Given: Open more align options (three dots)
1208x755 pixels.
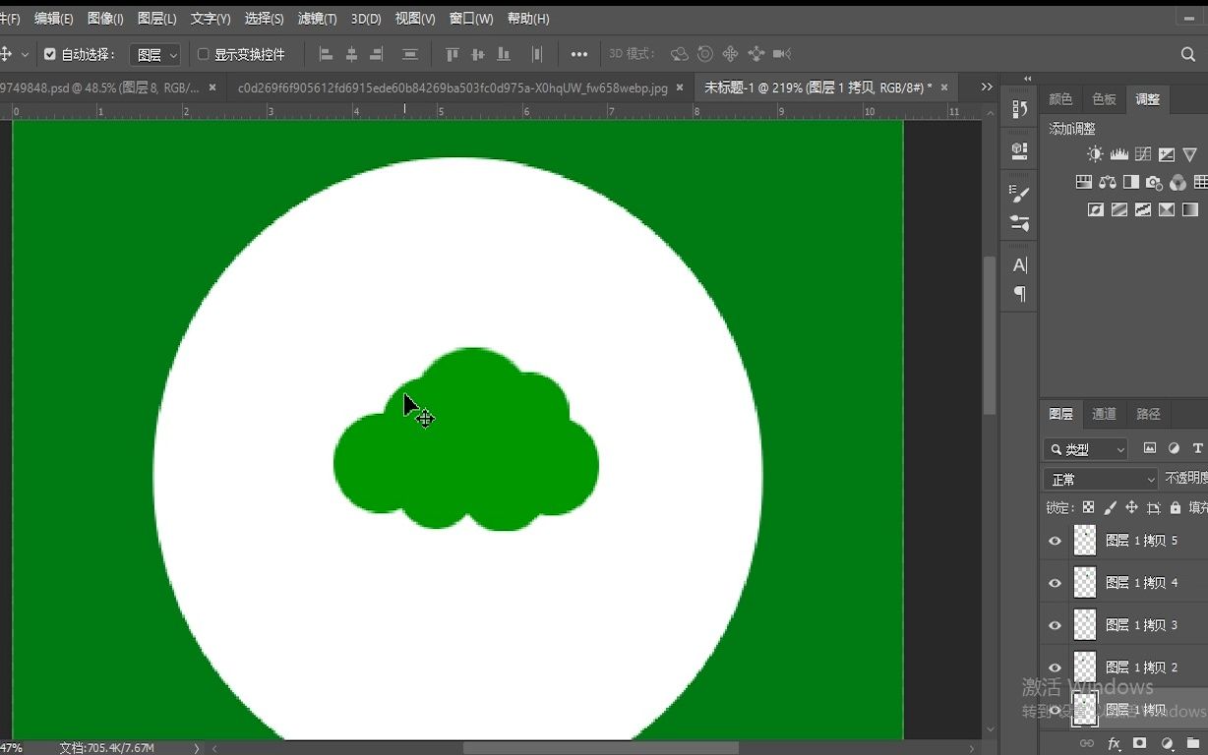Looking at the screenshot, I should [579, 55].
